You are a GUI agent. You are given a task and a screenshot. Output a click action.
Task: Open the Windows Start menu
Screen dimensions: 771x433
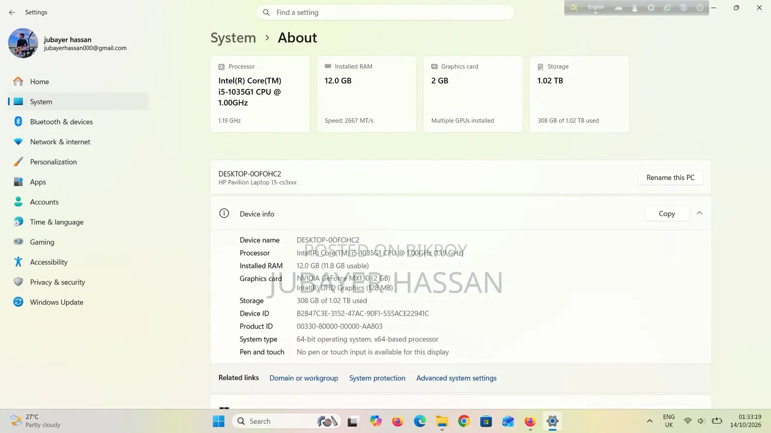click(219, 421)
